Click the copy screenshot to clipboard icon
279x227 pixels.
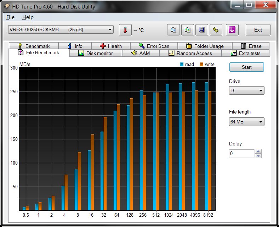click(187, 30)
